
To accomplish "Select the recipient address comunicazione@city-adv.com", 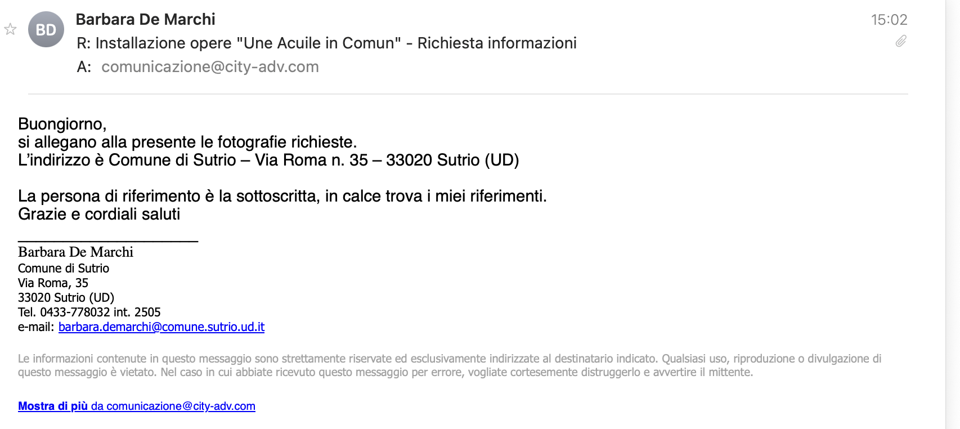I will coord(210,67).
